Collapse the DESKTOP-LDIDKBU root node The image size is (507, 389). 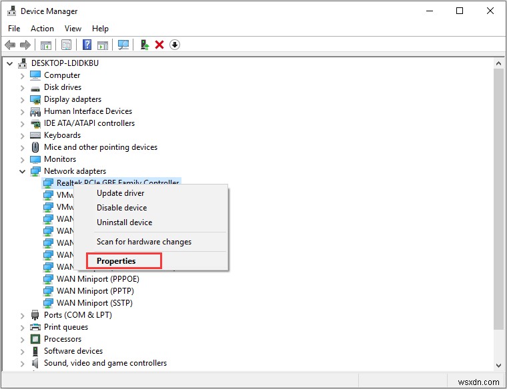10,63
